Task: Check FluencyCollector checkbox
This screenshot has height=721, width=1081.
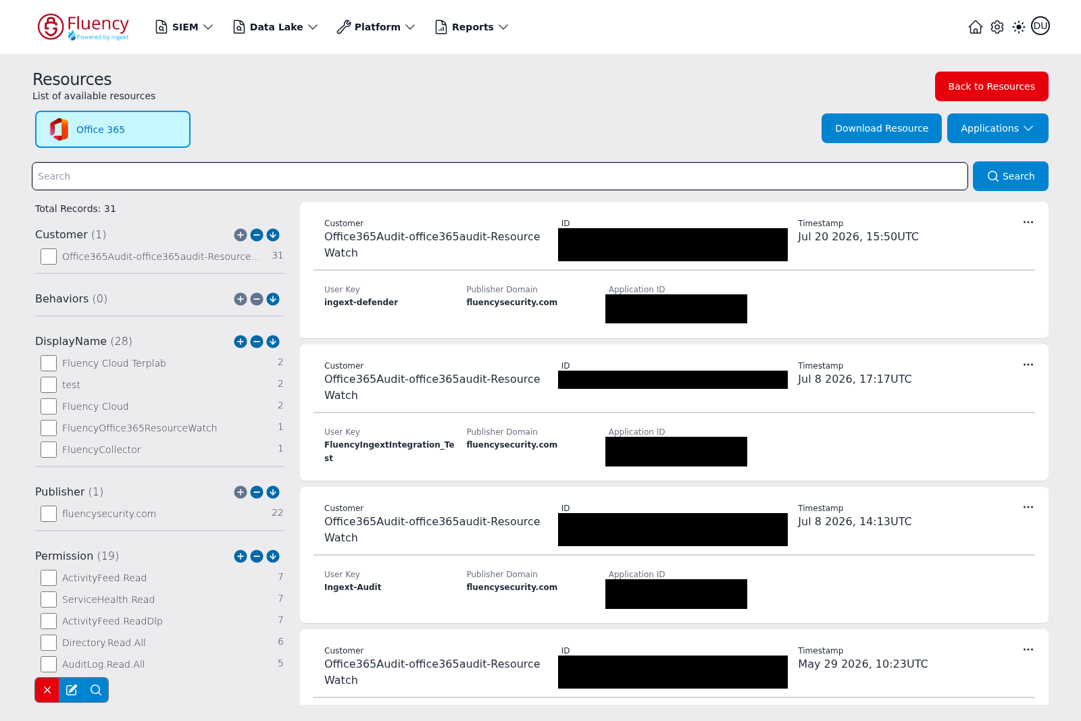Action: (49, 450)
